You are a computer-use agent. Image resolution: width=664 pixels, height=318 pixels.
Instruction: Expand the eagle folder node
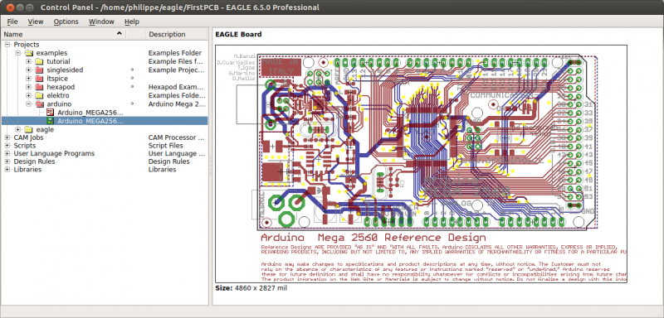[18, 129]
